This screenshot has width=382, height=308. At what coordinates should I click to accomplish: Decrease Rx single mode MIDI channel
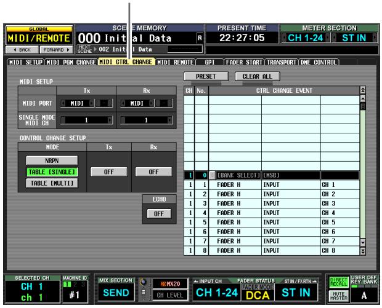(x=123, y=120)
